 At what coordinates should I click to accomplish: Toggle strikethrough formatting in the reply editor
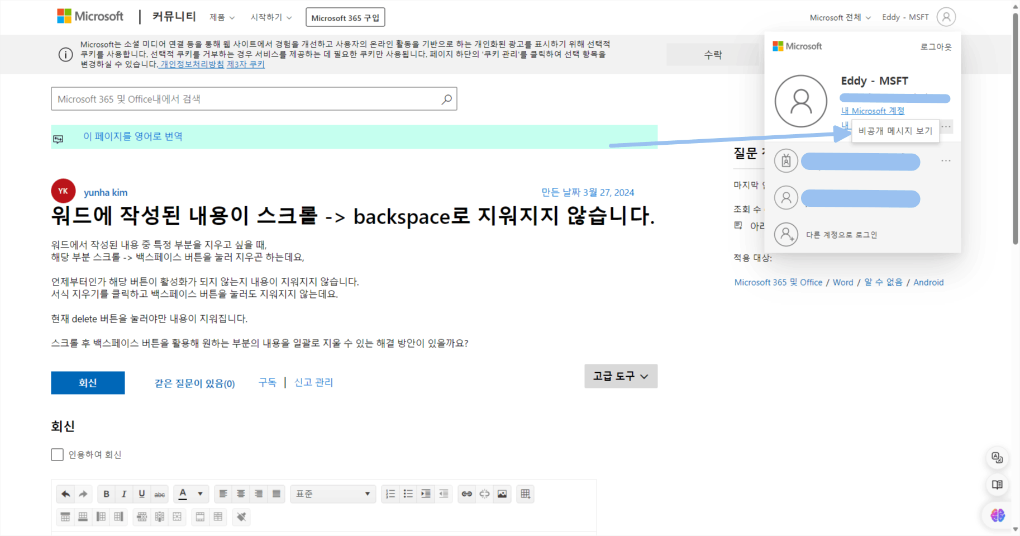(x=160, y=494)
